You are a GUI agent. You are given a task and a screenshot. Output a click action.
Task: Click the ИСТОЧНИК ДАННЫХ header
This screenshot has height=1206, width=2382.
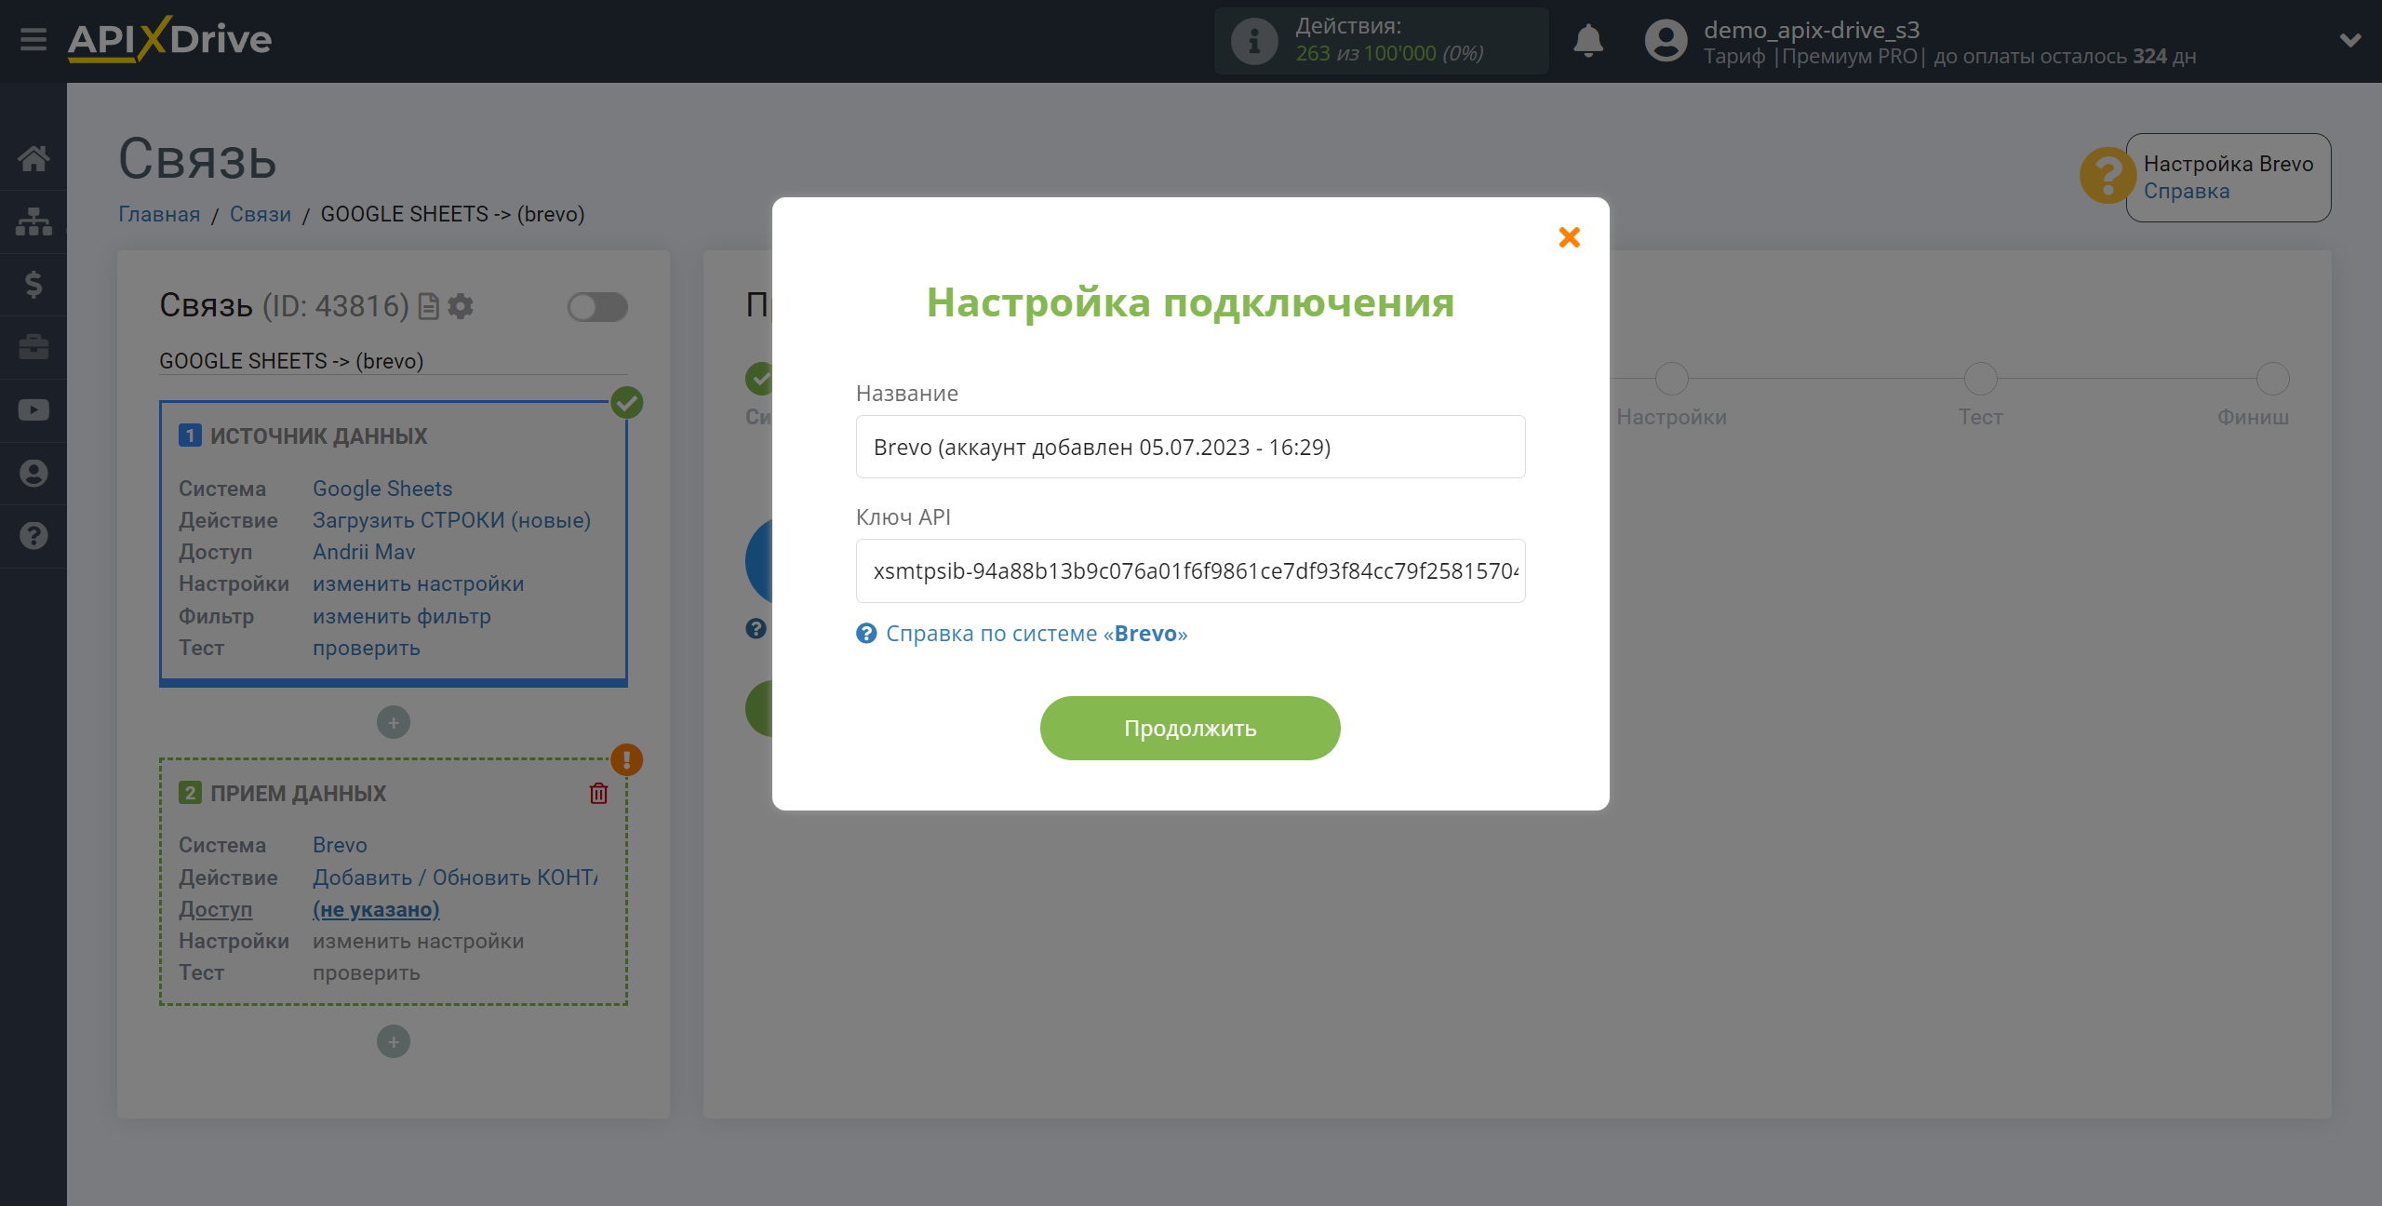318,435
